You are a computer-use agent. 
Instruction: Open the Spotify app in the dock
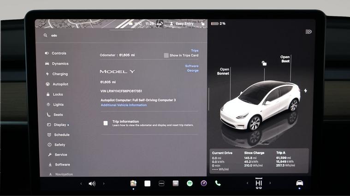point(190,183)
